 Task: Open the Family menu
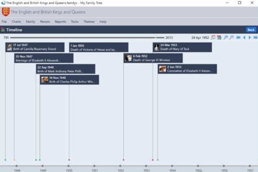click(30, 22)
